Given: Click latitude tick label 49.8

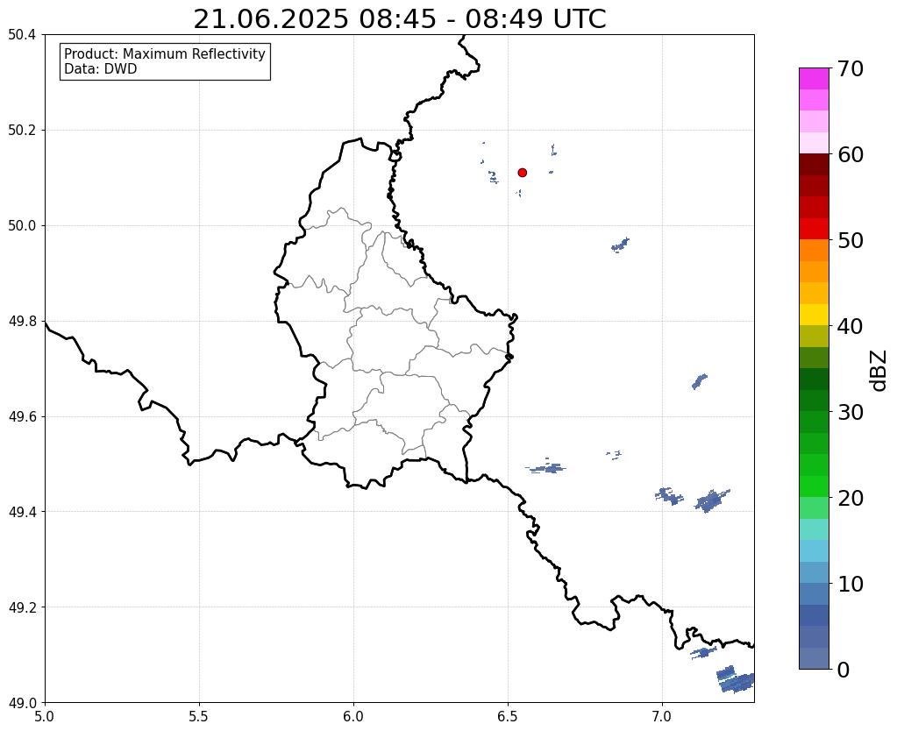Looking at the screenshot, I should click(x=22, y=322).
